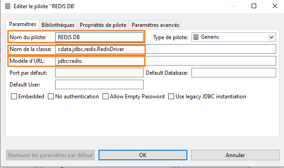Maximize the driver editor window
This screenshot has width=284, height=168.
coord(254,6)
